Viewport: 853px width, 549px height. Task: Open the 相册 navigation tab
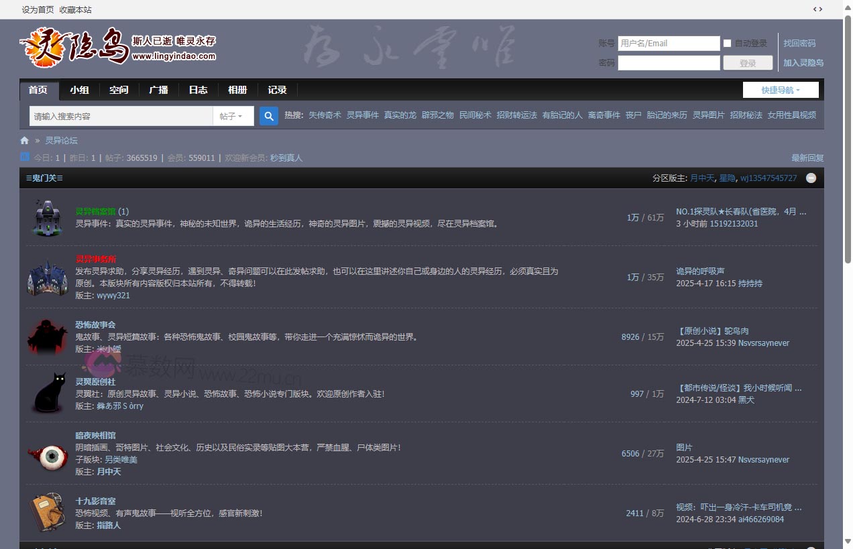237,90
